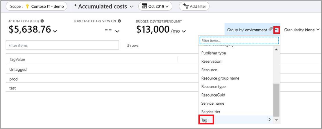Click the info icon beside Forecast label

pos(119,21)
